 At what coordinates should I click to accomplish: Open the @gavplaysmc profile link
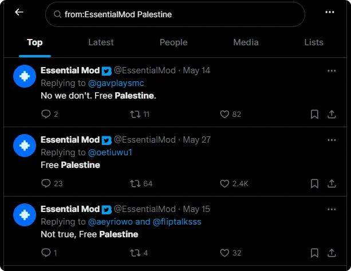[116, 83]
